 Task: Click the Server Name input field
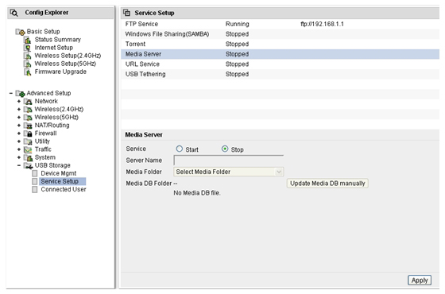coord(229,161)
